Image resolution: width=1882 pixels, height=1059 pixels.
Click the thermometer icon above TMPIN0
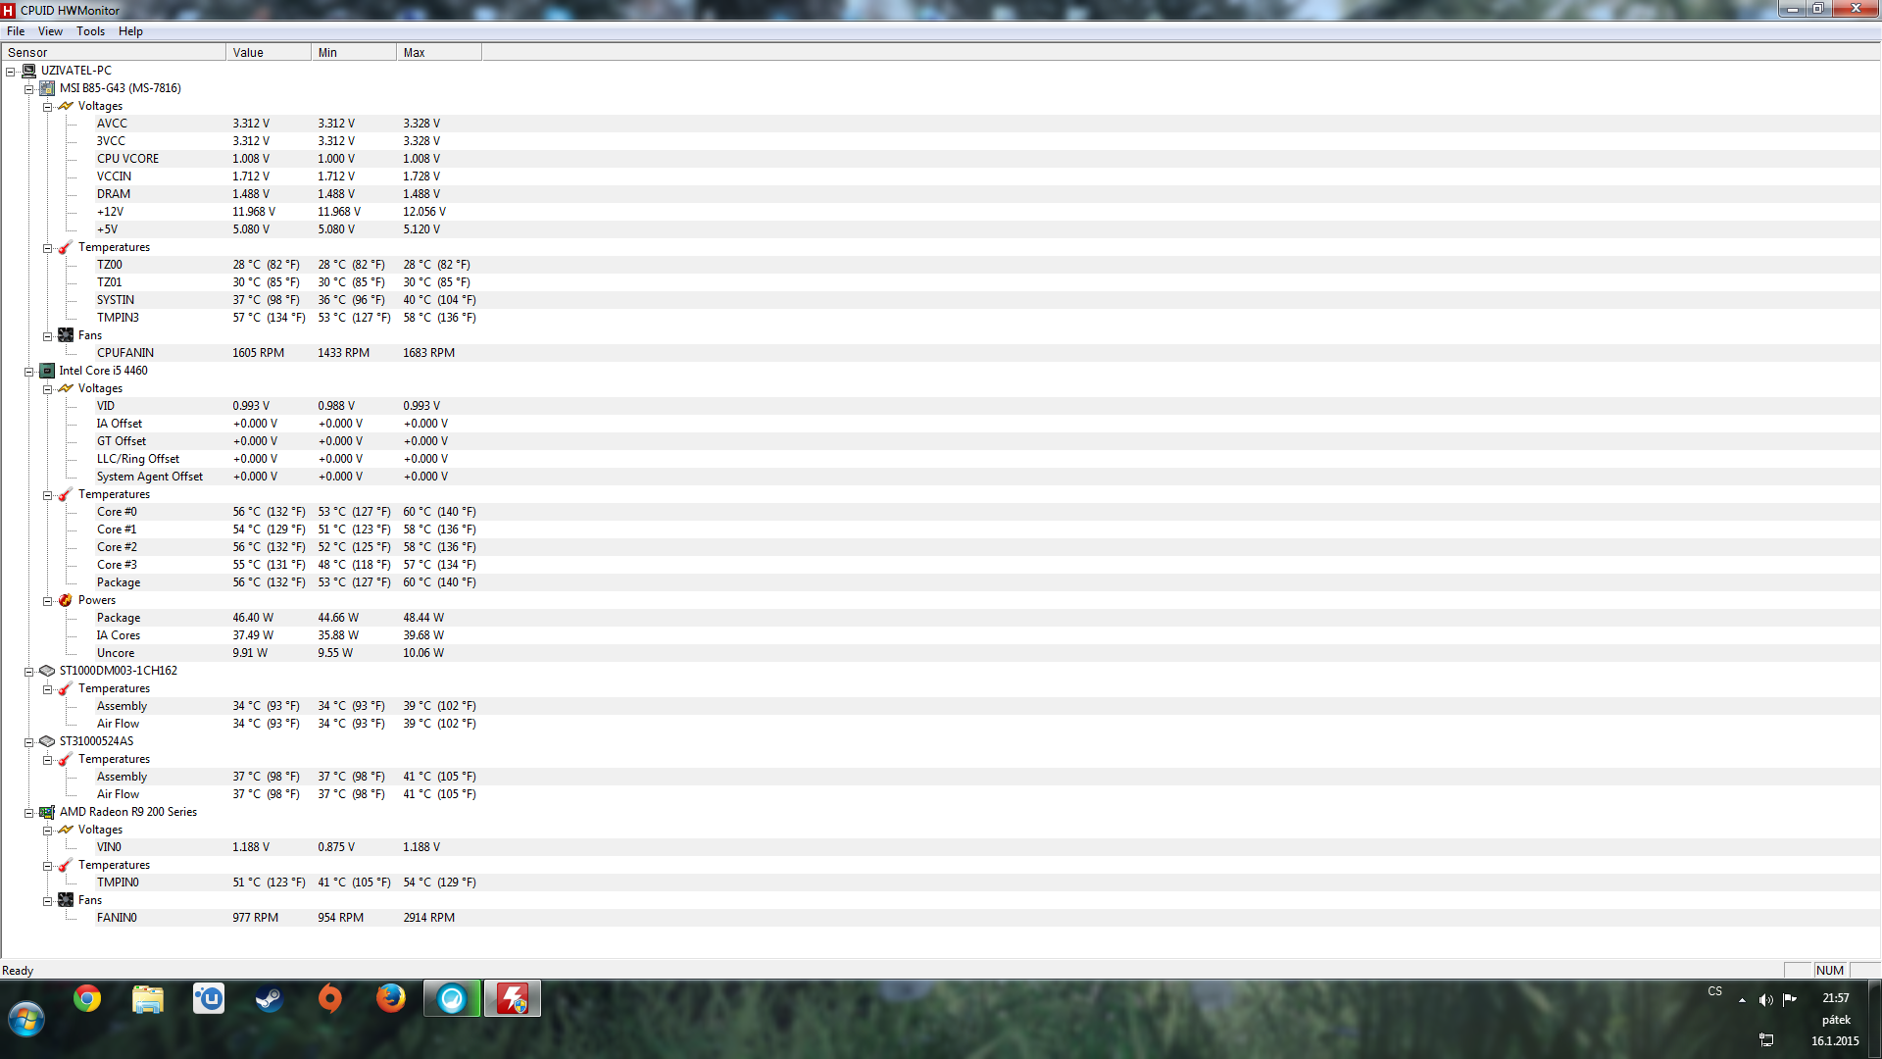point(66,865)
